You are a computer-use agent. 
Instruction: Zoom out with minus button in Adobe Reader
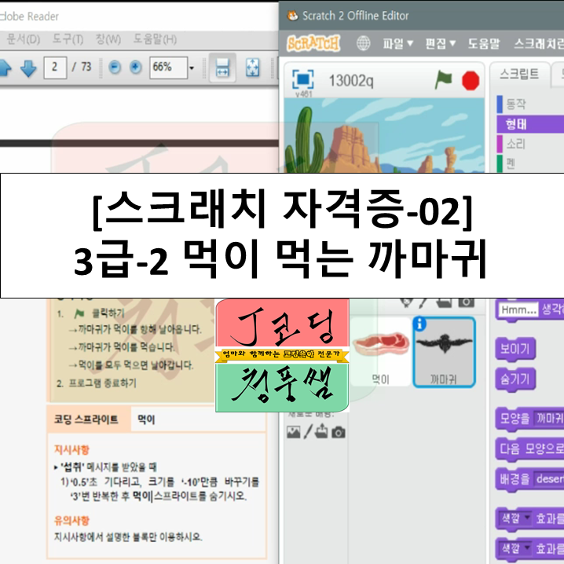coord(115,67)
